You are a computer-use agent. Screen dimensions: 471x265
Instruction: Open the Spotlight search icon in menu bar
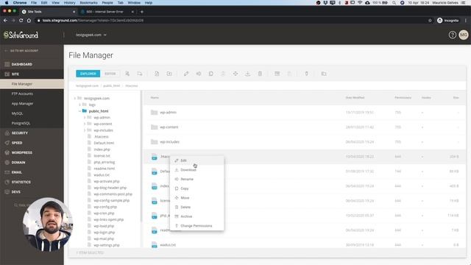click(394, 3)
